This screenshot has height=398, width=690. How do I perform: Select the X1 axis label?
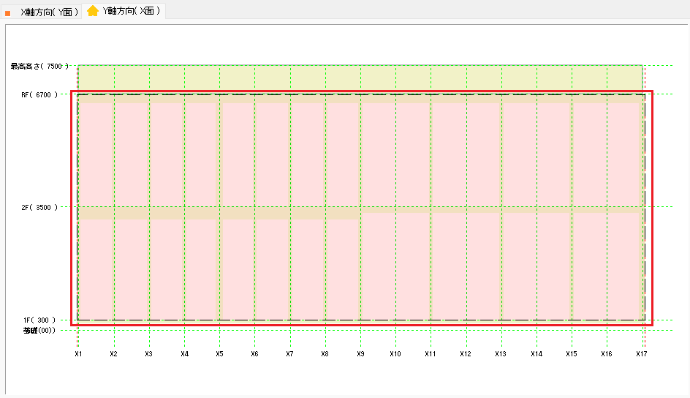(x=78, y=354)
